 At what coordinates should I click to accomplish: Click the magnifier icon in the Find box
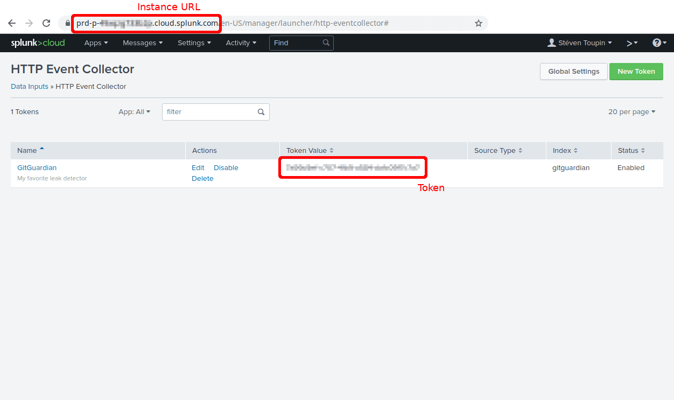pos(326,43)
